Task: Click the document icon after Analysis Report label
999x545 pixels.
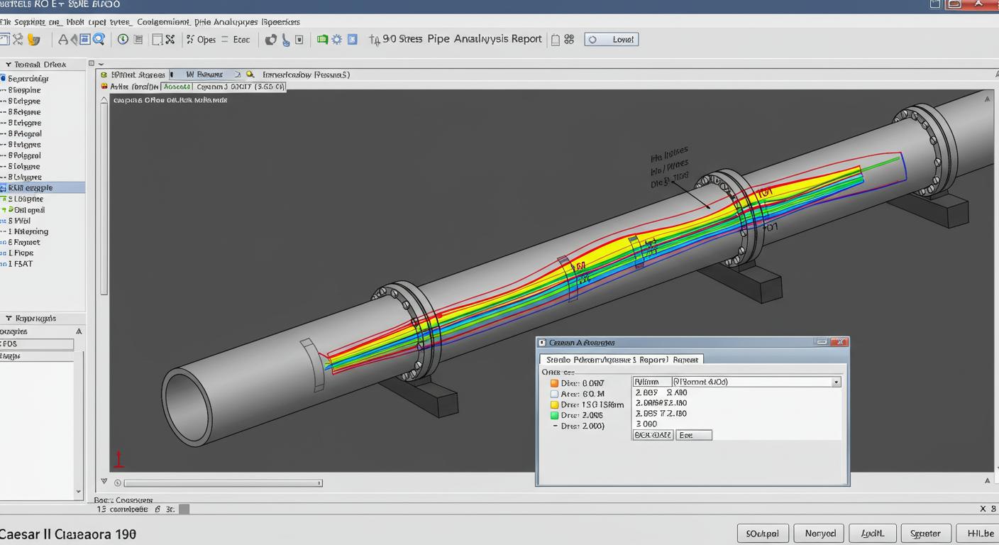Action: coord(556,40)
